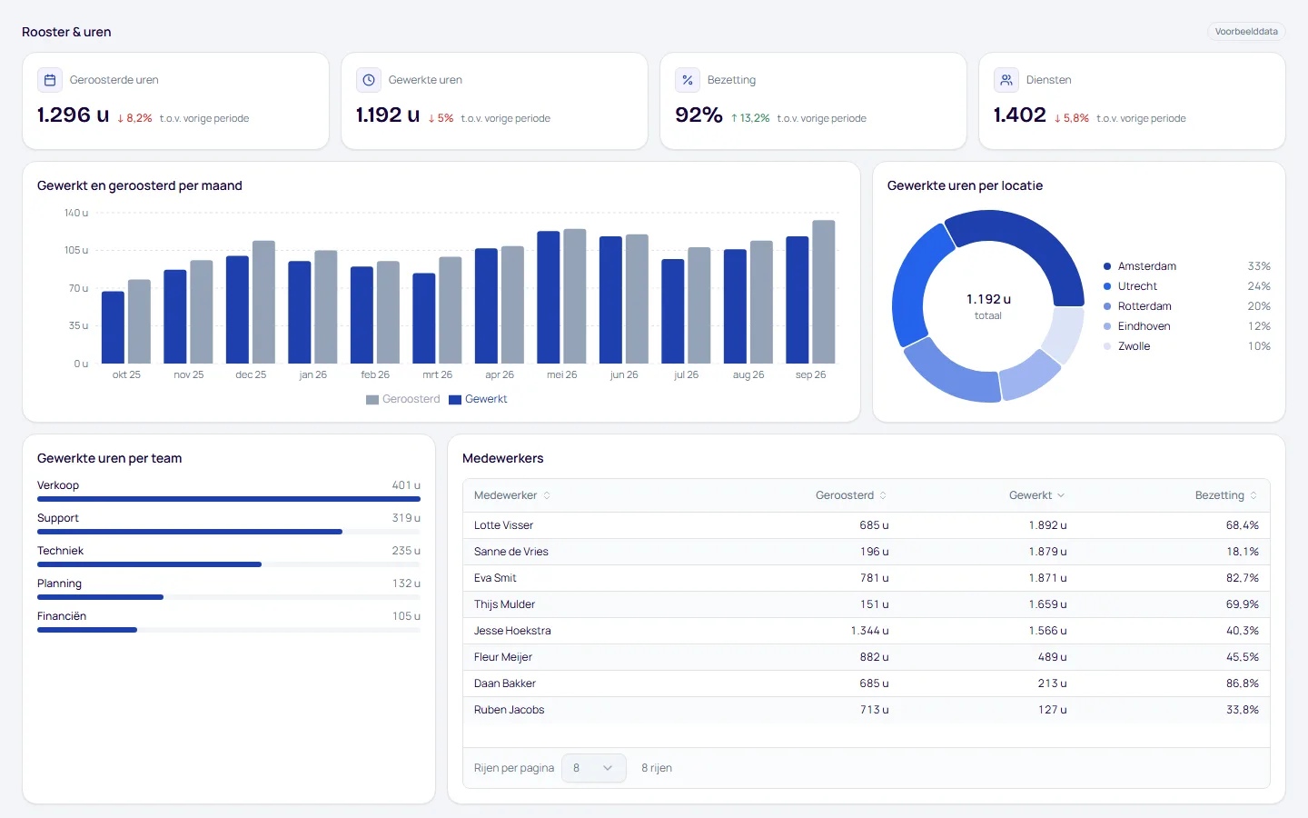This screenshot has width=1308, height=818.
Task: Click the people icon beside Diensten
Action: pyautogui.click(x=1006, y=80)
